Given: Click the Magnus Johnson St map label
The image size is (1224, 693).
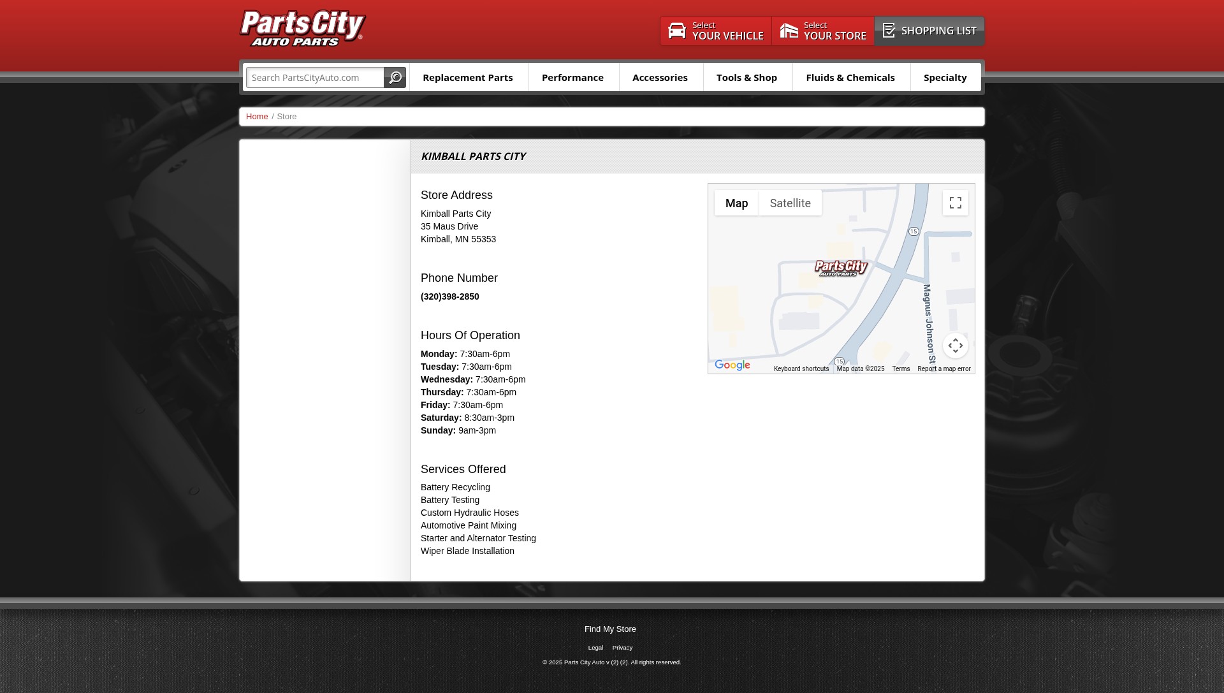Looking at the screenshot, I should 929,324.
